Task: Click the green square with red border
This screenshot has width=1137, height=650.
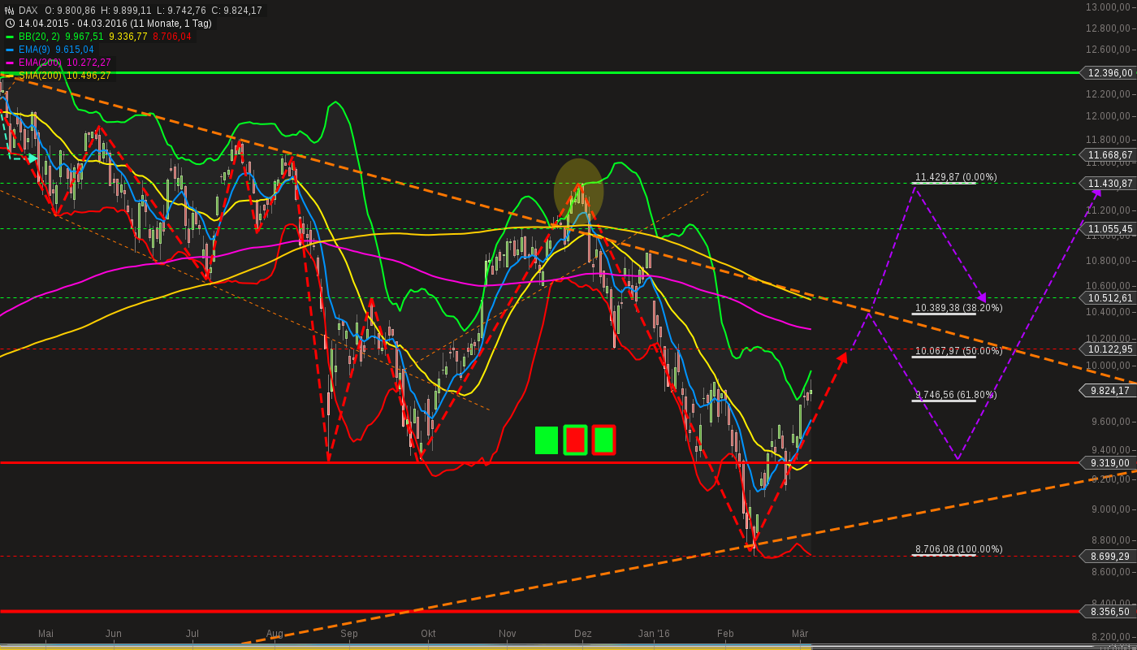Action: pyautogui.click(x=604, y=440)
